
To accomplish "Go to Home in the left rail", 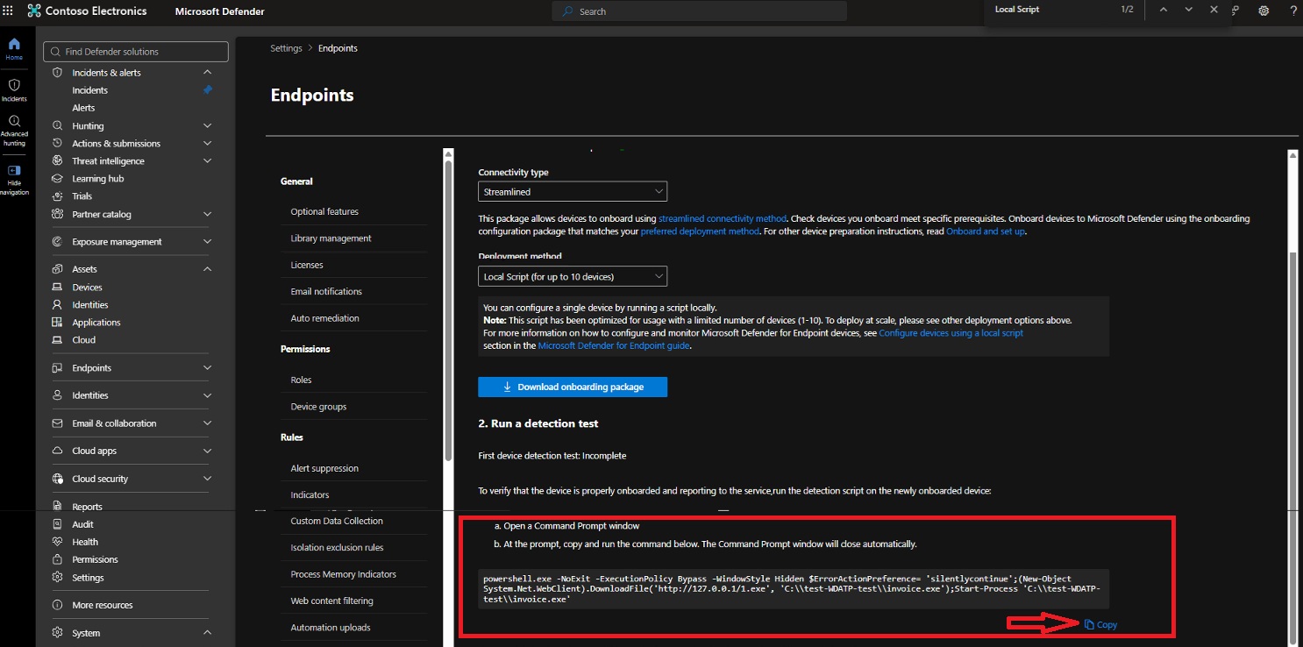I will click(14, 49).
